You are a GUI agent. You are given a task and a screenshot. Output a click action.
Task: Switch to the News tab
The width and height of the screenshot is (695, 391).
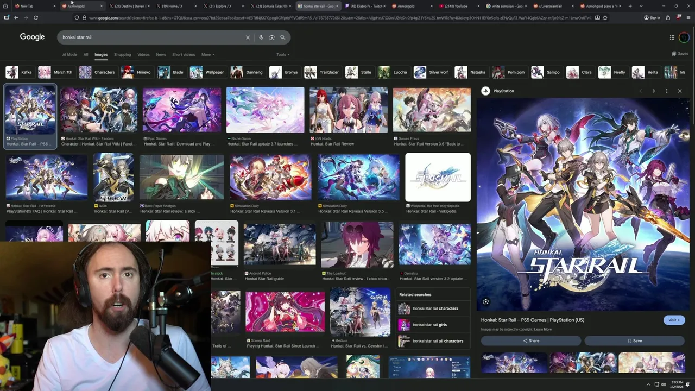(161, 54)
